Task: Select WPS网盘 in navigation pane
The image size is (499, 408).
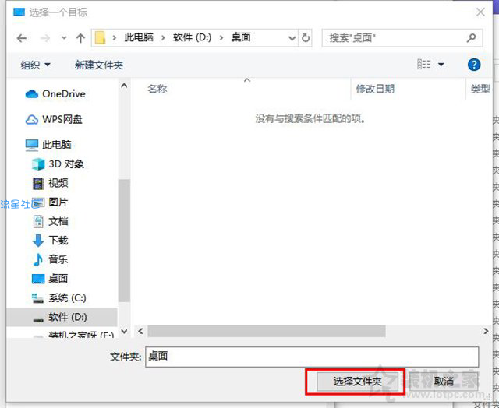Action: [54, 119]
